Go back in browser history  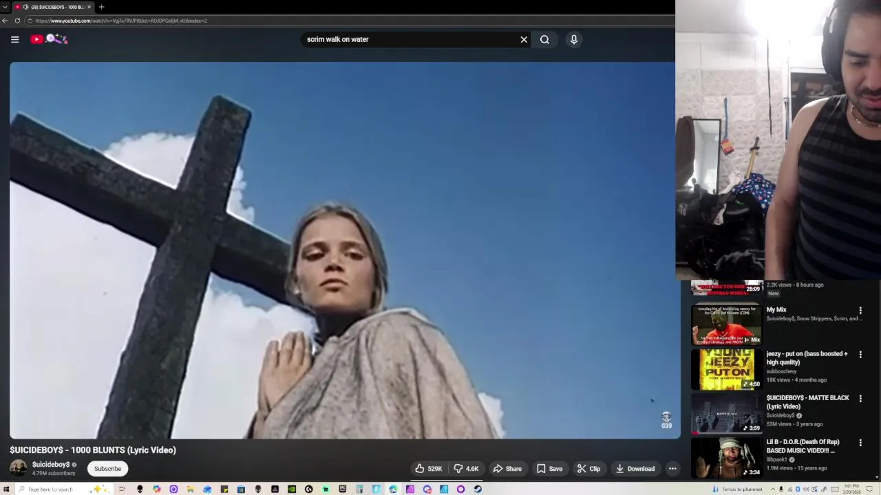pos(6,21)
